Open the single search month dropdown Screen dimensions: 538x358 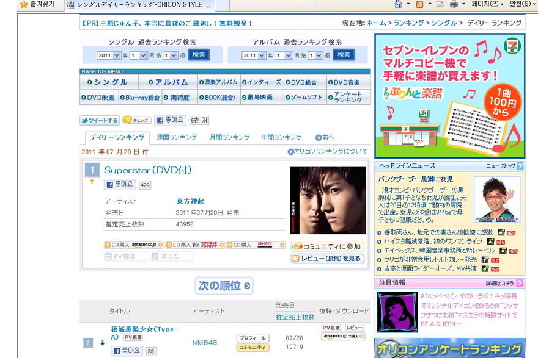[139, 55]
